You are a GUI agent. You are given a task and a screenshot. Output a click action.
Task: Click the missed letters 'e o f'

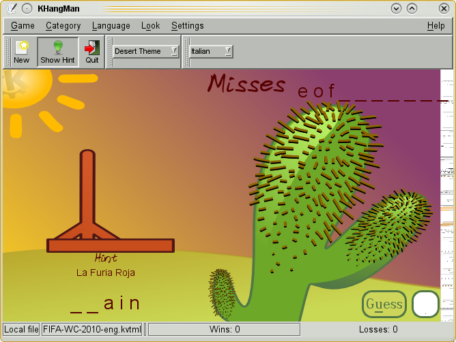[317, 91]
